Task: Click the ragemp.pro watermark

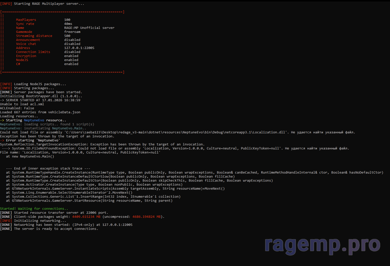Action: (322, 245)
